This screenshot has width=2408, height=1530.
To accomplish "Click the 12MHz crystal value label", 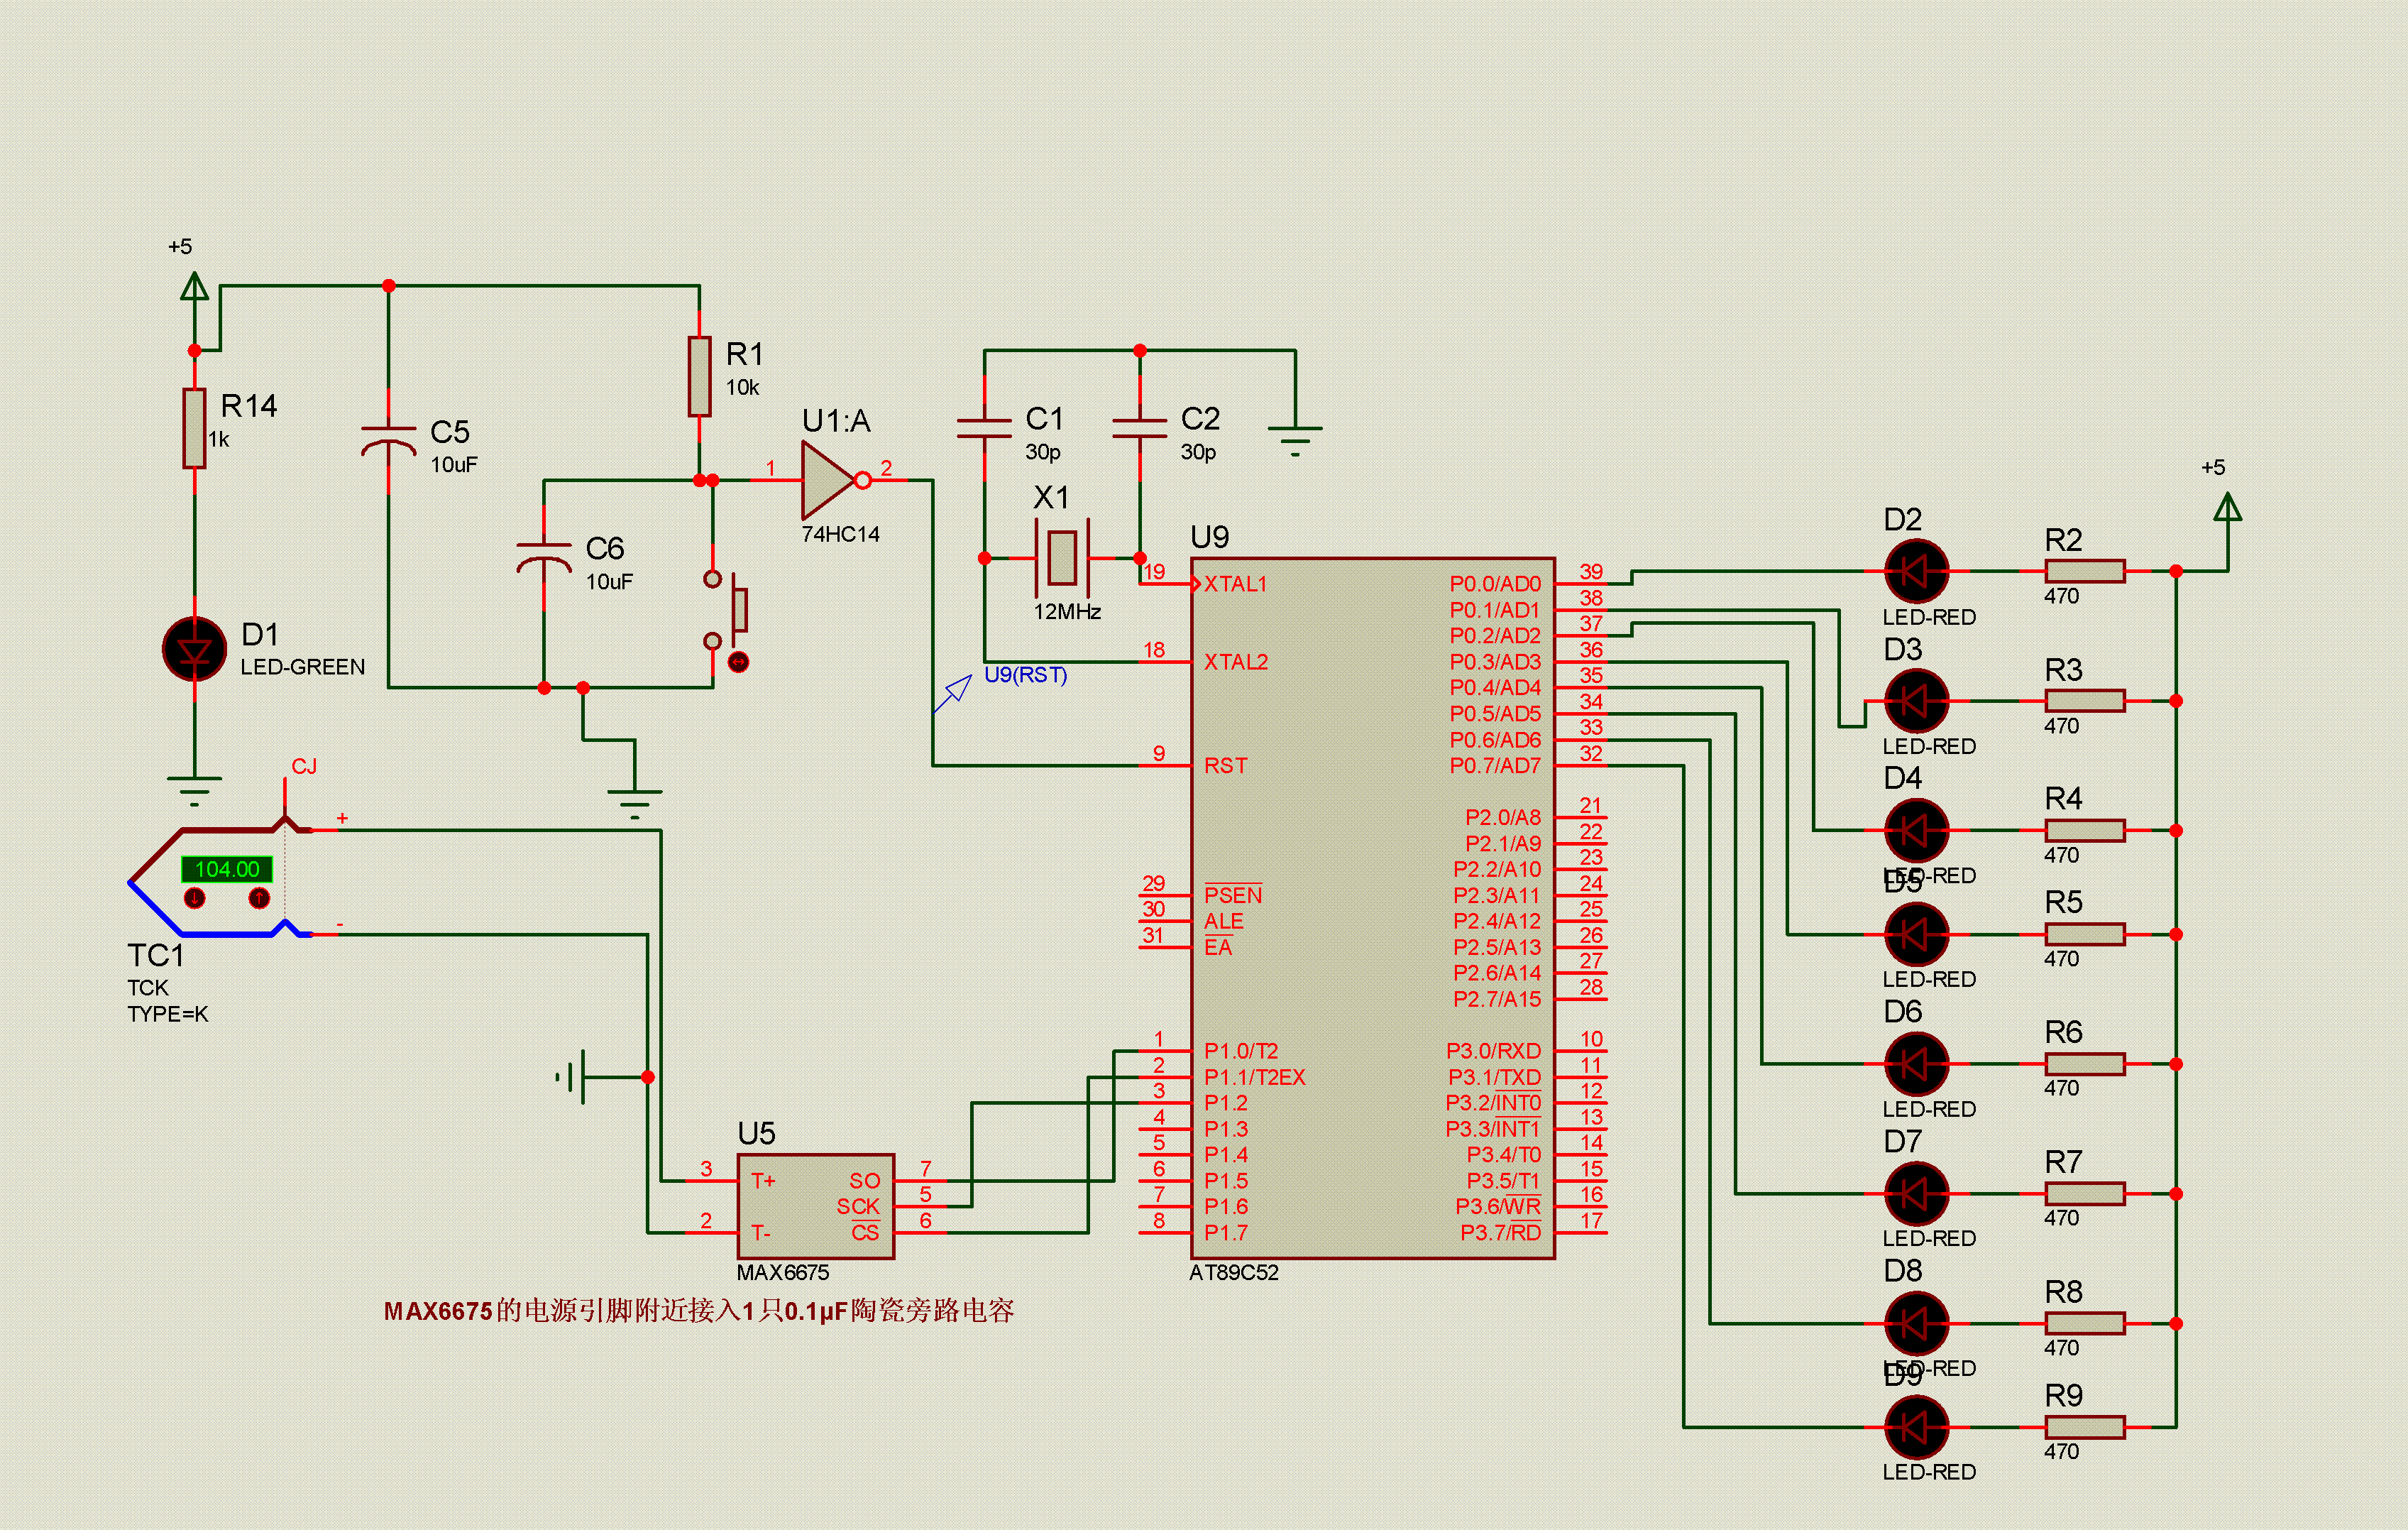I will coord(1067,611).
